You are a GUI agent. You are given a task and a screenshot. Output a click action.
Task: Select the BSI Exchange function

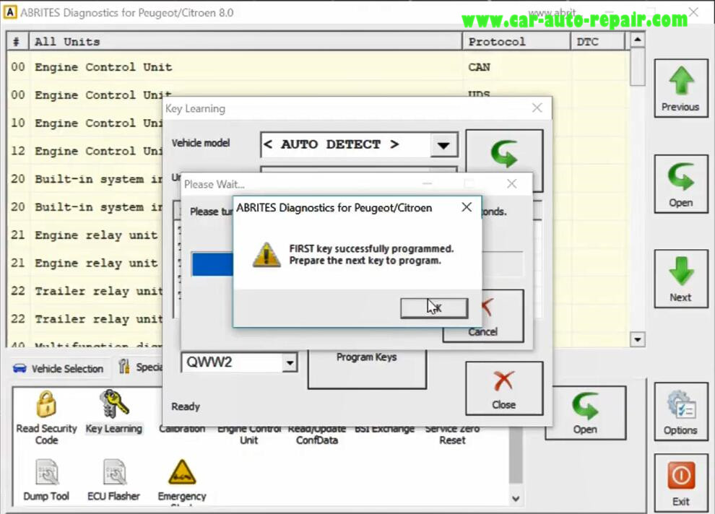pyautogui.click(x=384, y=429)
